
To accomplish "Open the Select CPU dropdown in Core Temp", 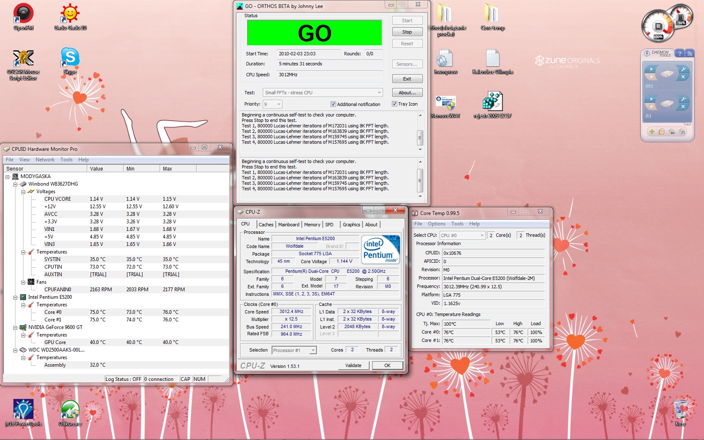I will [x=462, y=236].
